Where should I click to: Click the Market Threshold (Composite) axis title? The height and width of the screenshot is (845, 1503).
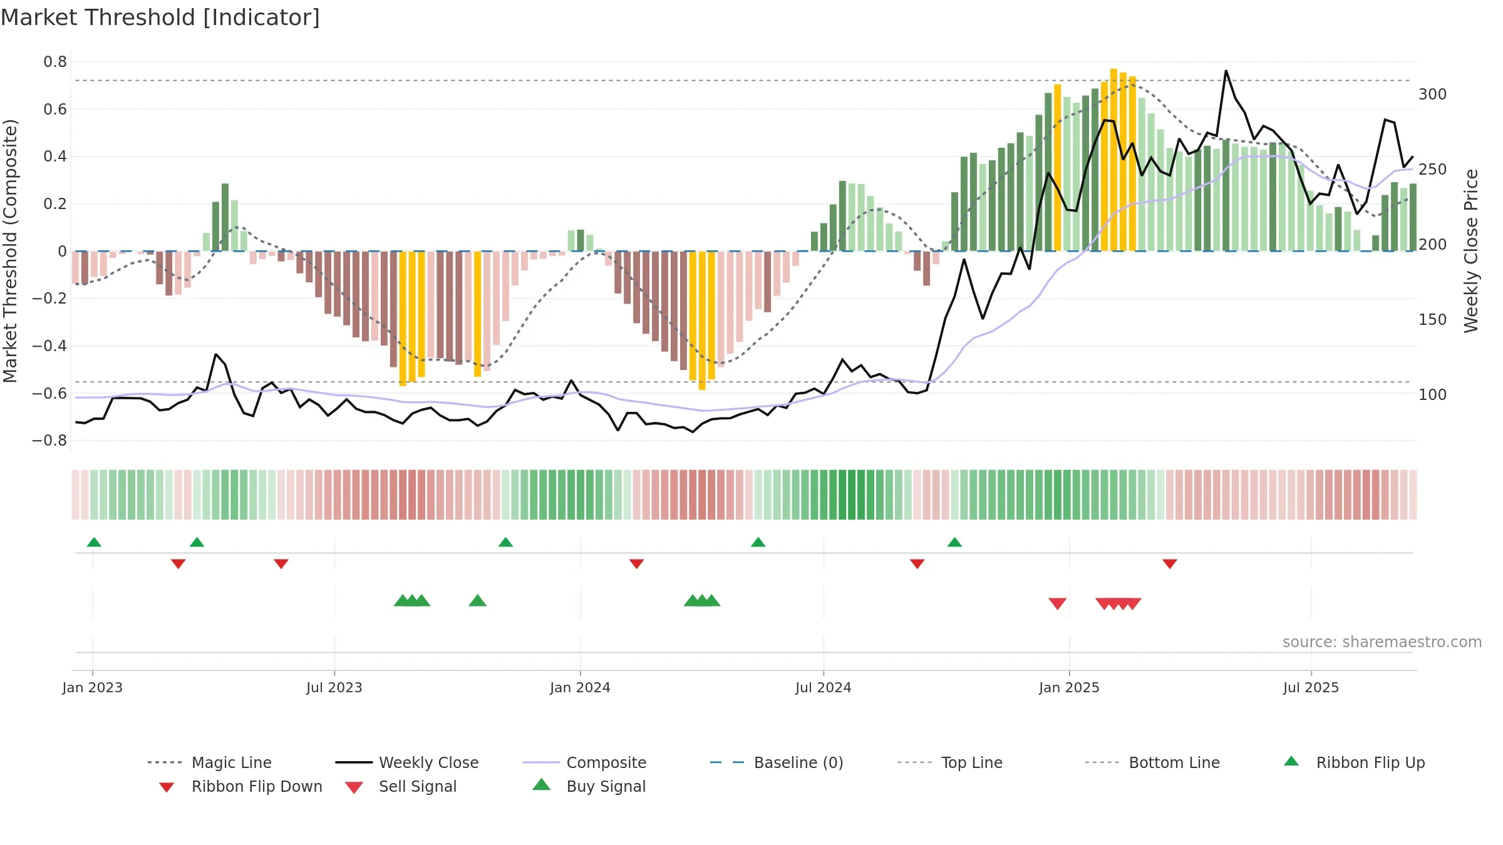tap(10, 250)
